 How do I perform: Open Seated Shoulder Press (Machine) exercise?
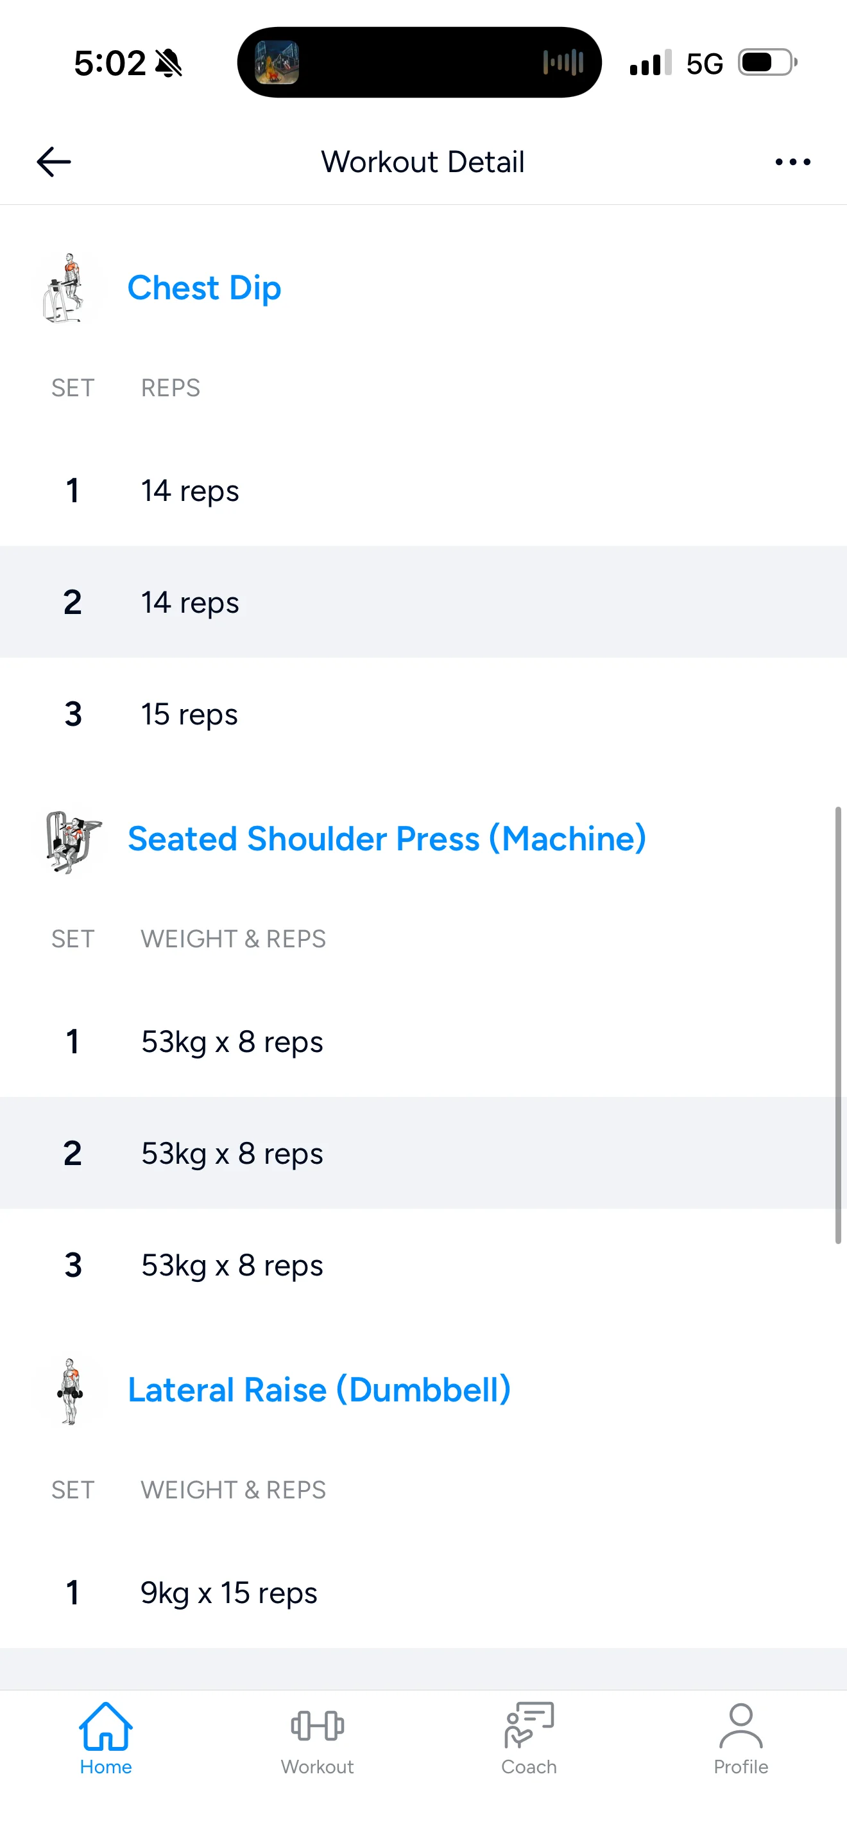point(386,839)
